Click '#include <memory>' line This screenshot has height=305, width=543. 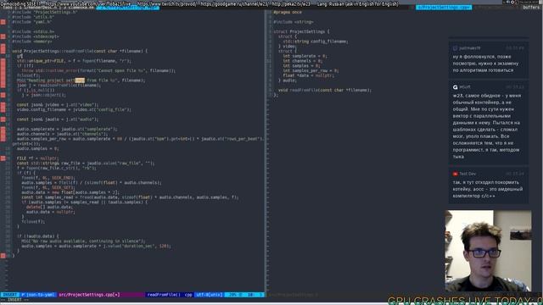coord(32,42)
